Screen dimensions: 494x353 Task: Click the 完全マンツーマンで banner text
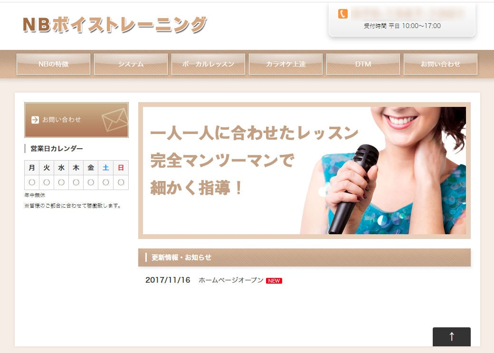(x=222, y=160)
